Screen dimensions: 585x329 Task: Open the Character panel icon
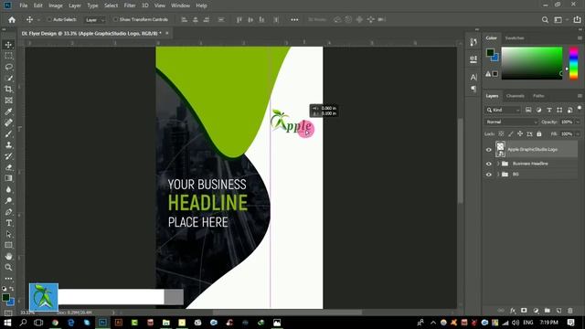pyautogui.click(x=473, y=77)
